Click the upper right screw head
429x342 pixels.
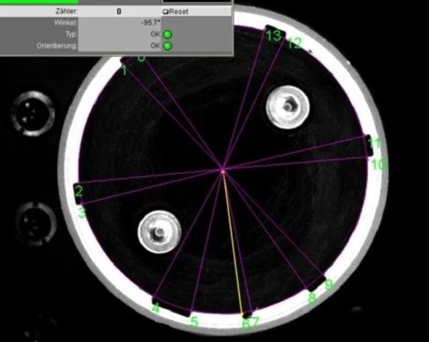[x=288, y=107]
